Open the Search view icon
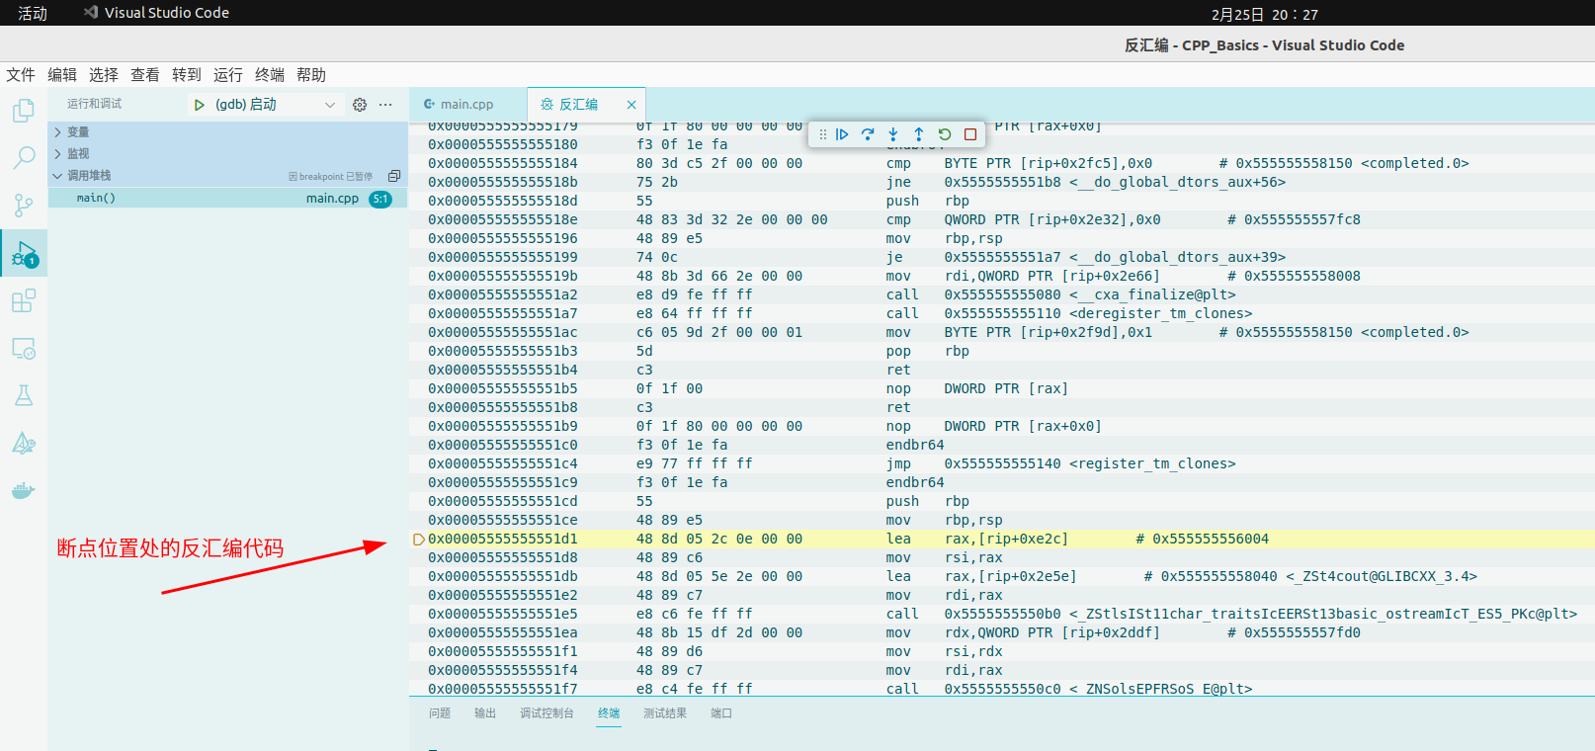This screenshot has height=751, width=1595. coord(24,158)
